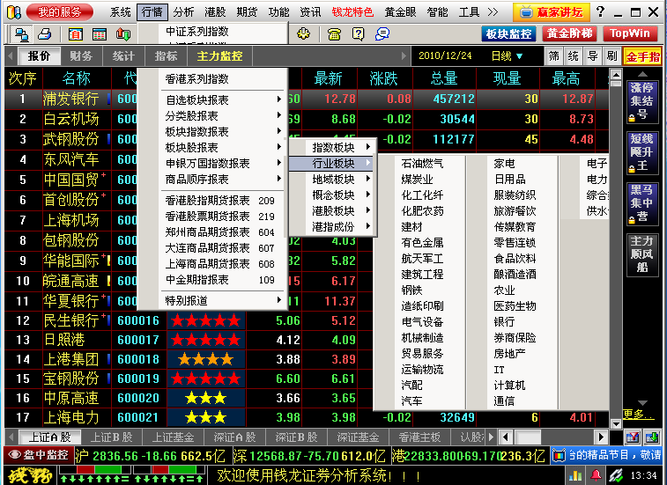Click the 中证系列指数 menu item

197,32
